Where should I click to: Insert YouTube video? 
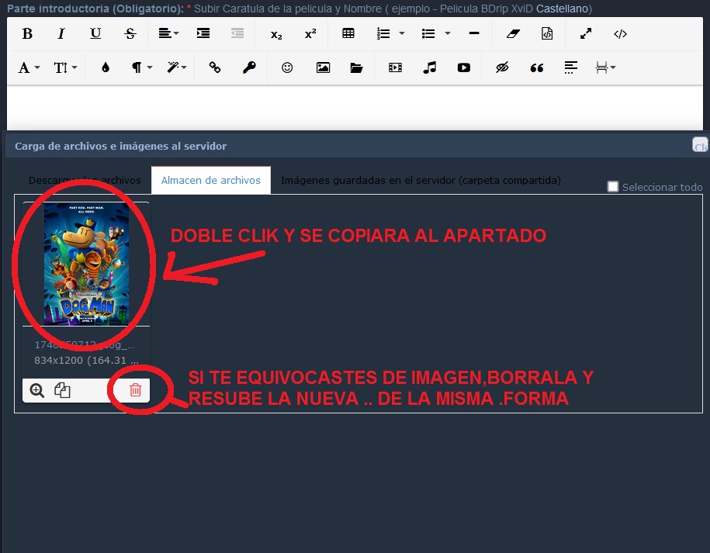[x=464, y=68]
